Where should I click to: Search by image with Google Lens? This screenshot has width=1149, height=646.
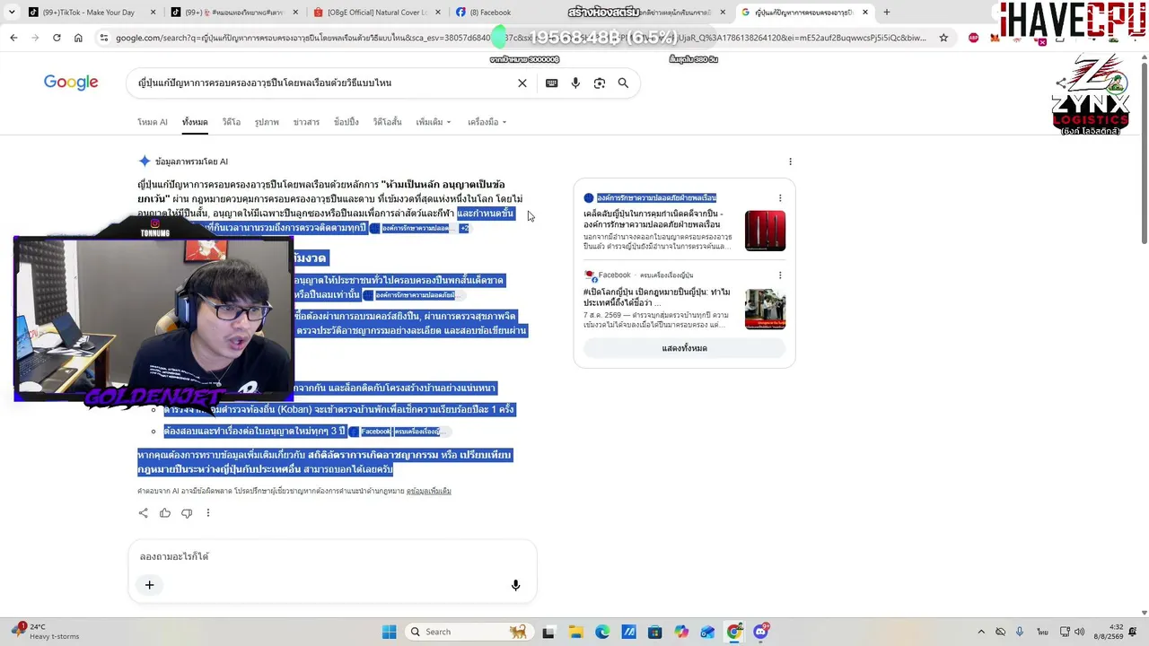tap(599, 83)
